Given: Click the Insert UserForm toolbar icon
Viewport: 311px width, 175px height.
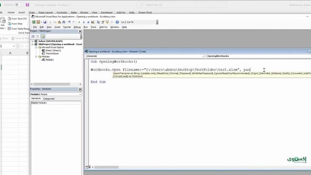Looking at the screenshot, I should click(x=38, y=22).
